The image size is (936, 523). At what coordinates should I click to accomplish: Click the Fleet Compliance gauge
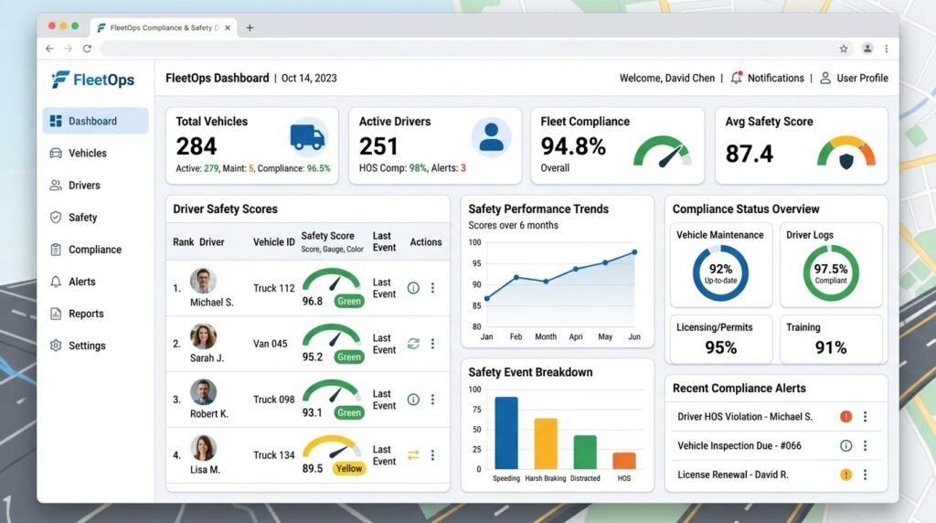pos(663,152)
